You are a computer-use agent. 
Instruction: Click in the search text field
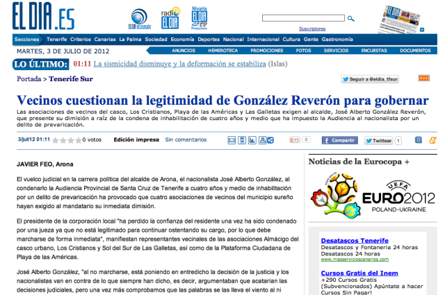pos(303,19)
